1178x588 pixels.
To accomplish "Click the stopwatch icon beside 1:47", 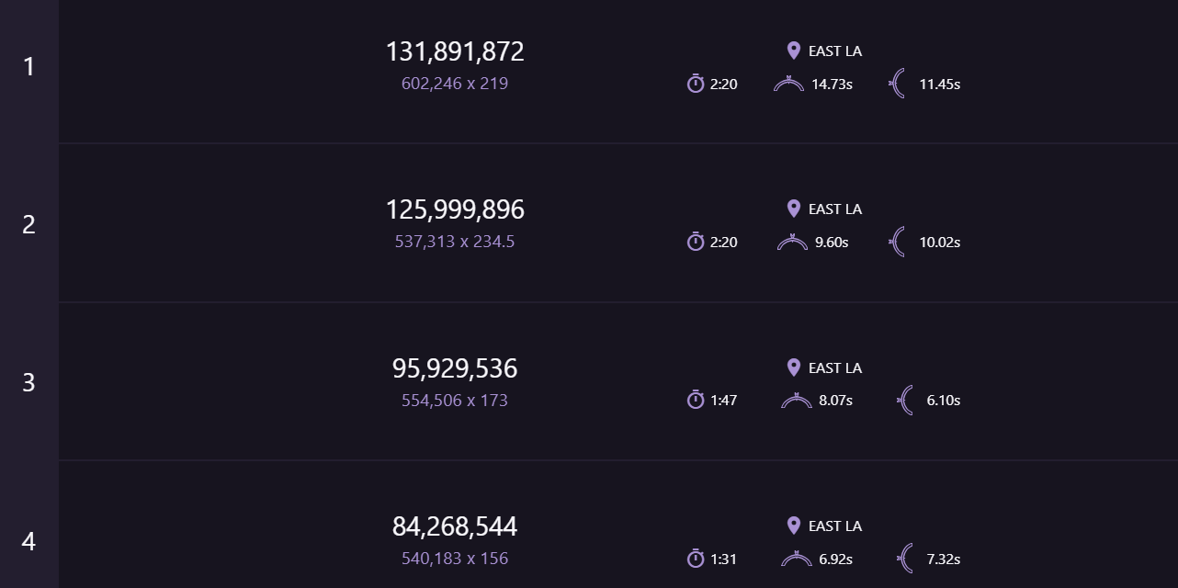I will [696, 400].
